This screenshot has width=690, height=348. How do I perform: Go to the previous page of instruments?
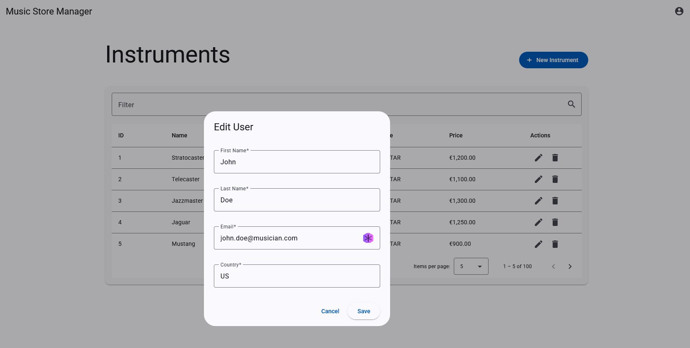pos(553,266)
